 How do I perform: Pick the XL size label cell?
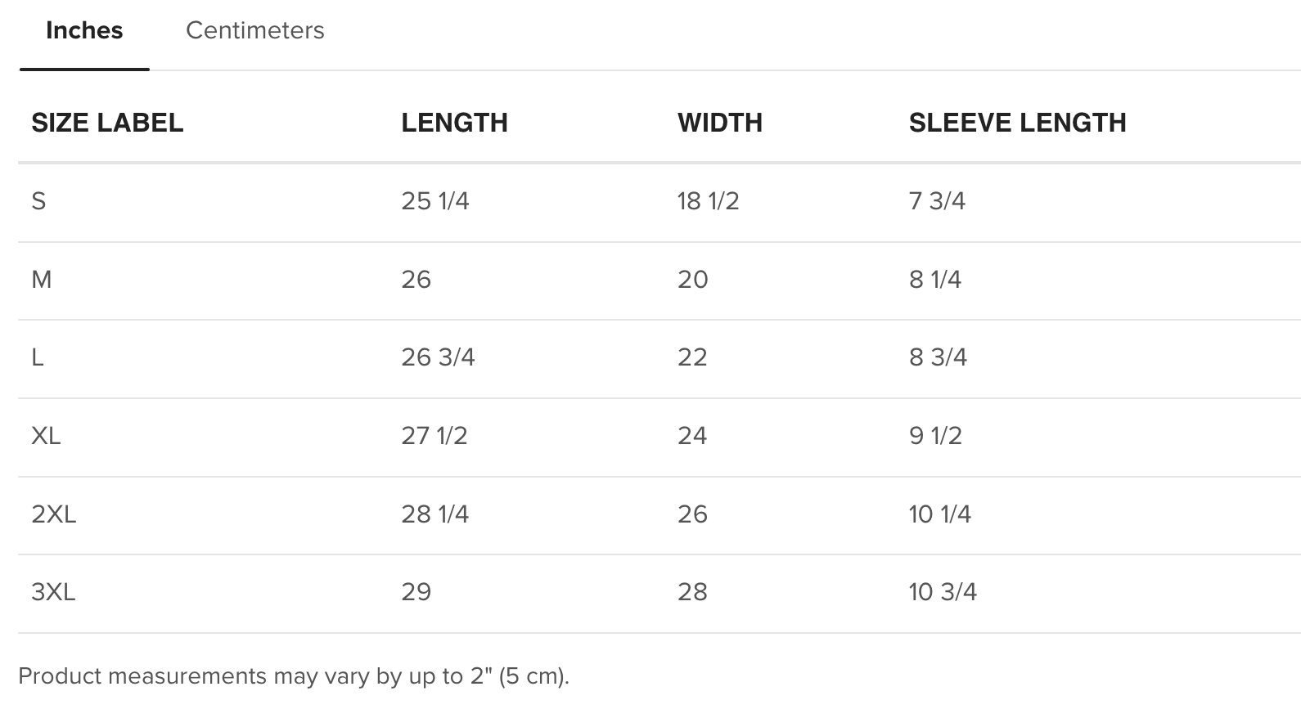[46, 436]
